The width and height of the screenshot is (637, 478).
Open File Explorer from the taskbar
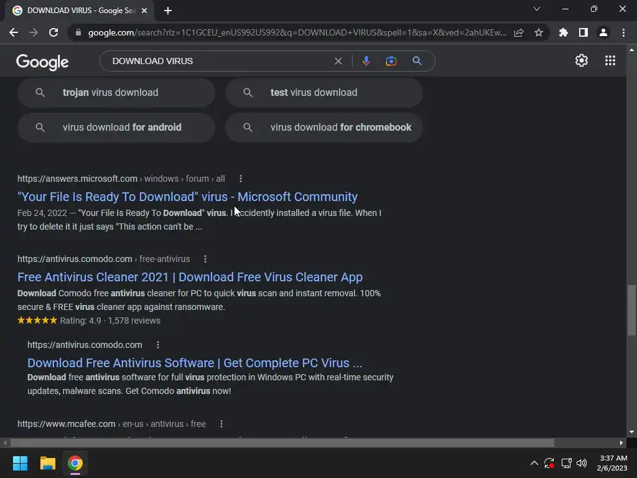47,463
